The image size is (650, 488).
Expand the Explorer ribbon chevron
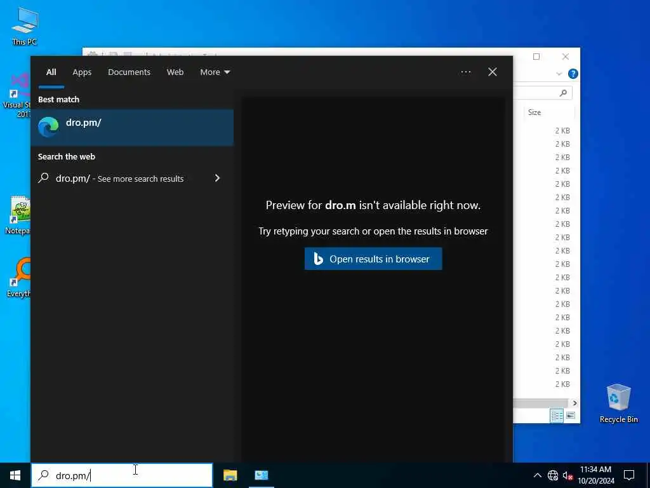tap(559, 74)
